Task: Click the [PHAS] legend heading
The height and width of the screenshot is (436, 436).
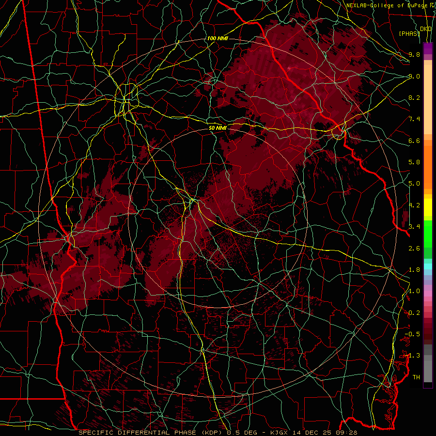Action: [409, 33]
